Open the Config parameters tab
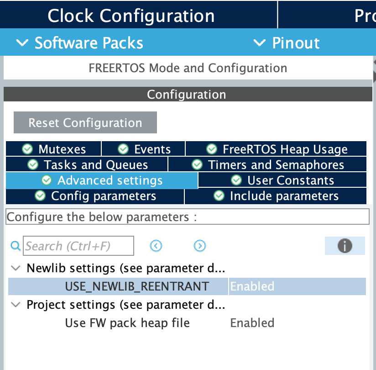This screenshot has width=376, height=370. [x=95, y=196]
